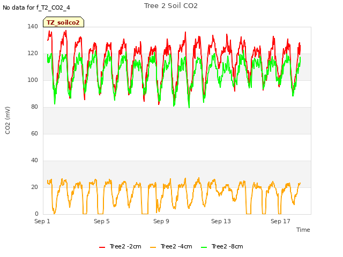Click the 0 y-axis tick label
This screenshot has width=343, height=257.
pyautogui.click(x=36, y=214)
